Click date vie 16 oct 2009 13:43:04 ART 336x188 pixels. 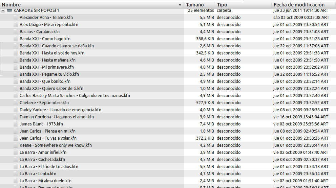pyautogui.click(x=301, y=117)
